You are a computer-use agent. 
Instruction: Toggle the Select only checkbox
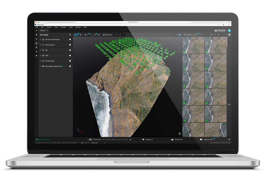[104, 35]
